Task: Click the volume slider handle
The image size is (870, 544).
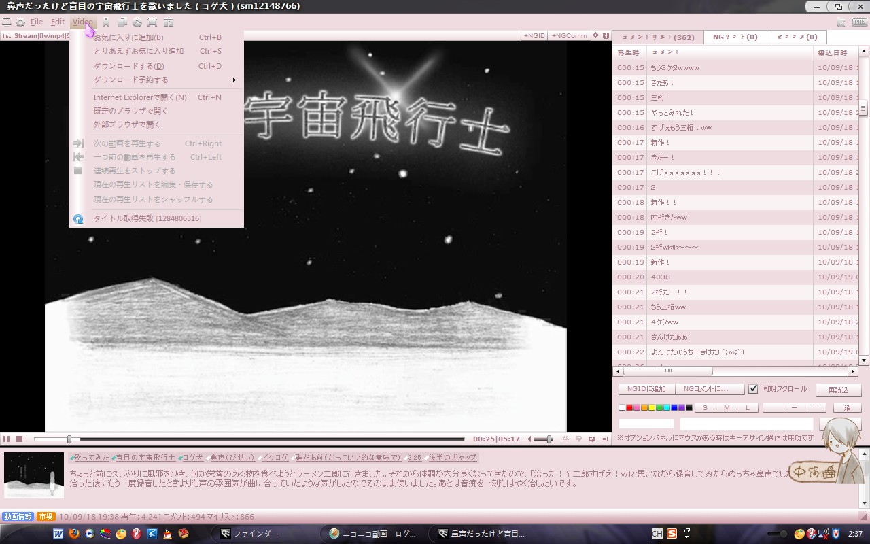Action: point(549,439)
